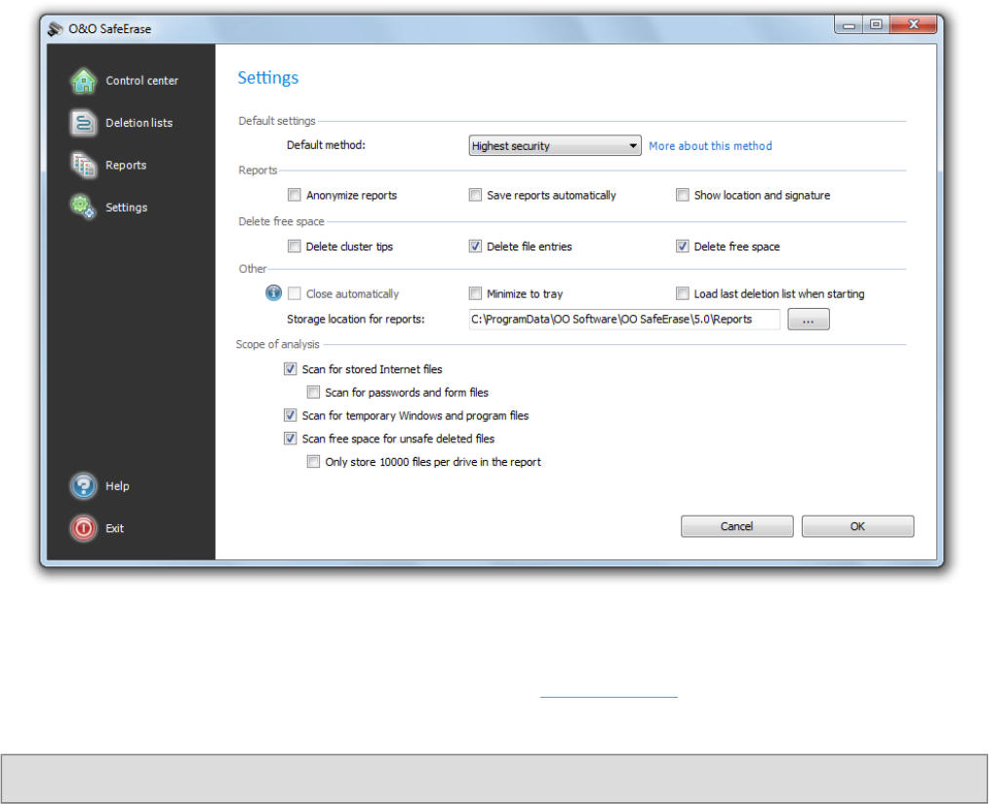Click the storage location path field
The height and width of the screenshot is (804, 989).
click(624, 320)
